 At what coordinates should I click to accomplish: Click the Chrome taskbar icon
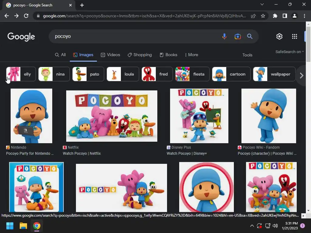(37, 226)
